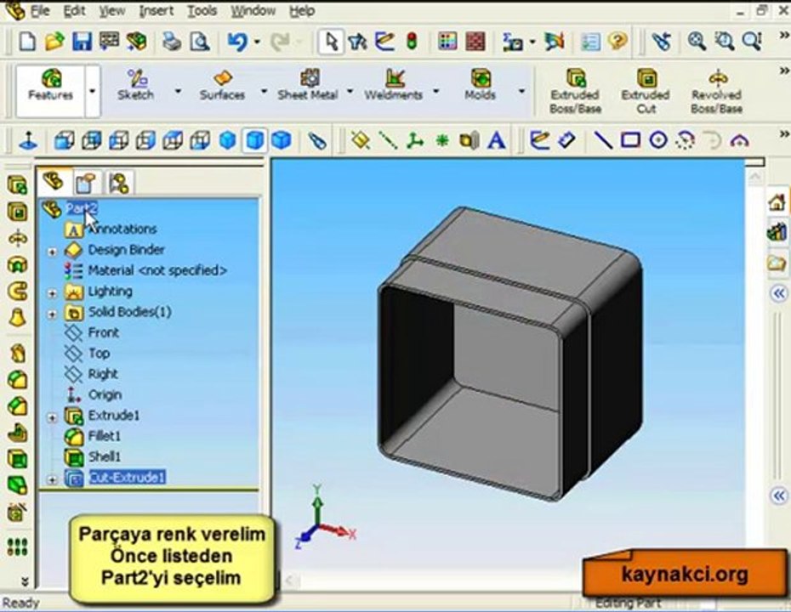Select Part2 in the feature tree
This screenshot has height=612, width=791.
pos(82,208)
